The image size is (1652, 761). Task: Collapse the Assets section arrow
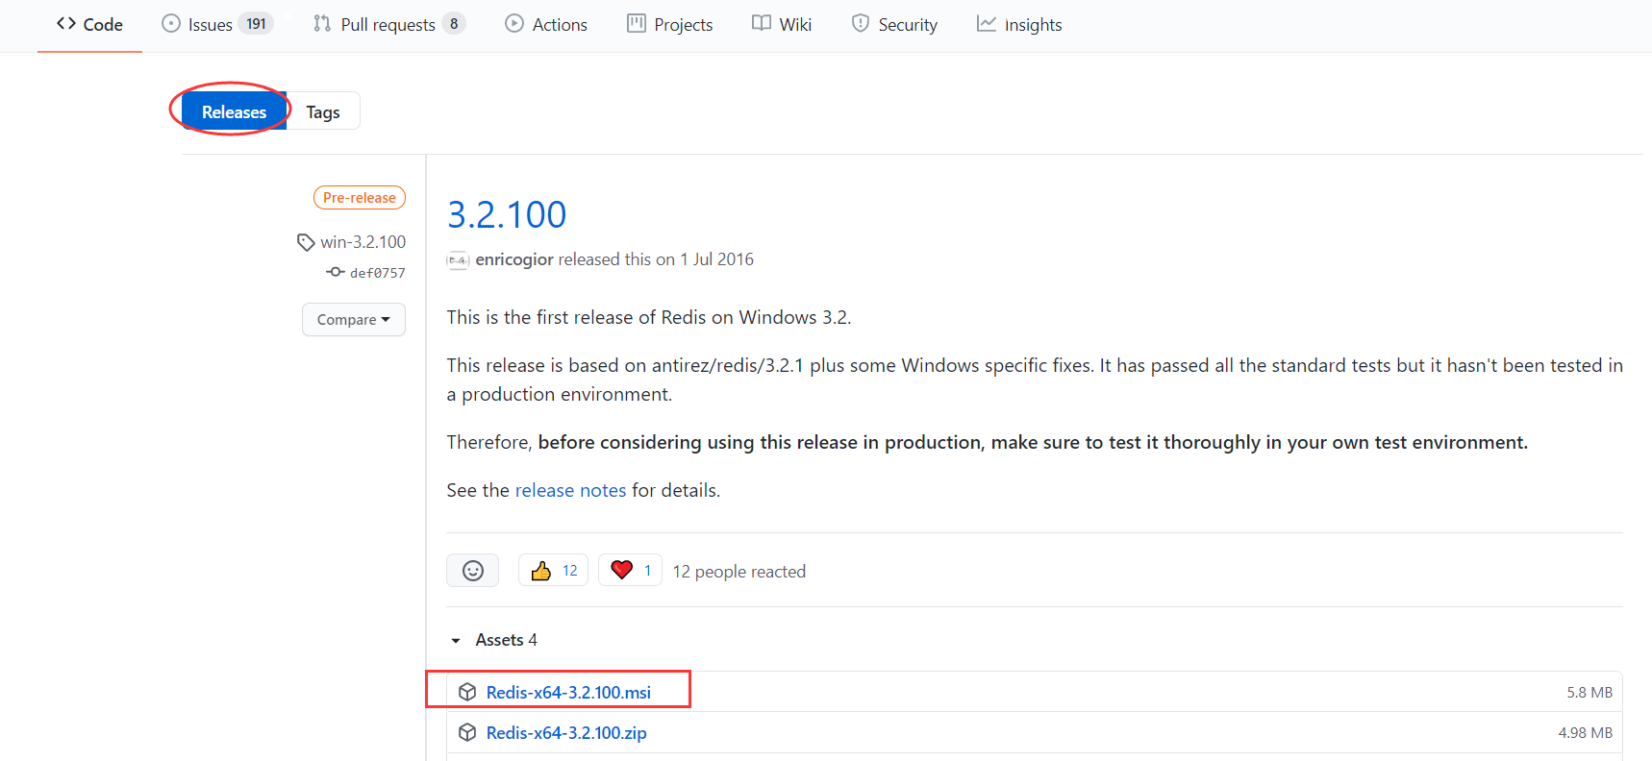456,640
